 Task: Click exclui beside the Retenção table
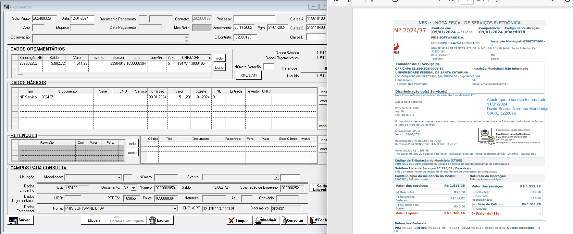(x=132, y=153)
